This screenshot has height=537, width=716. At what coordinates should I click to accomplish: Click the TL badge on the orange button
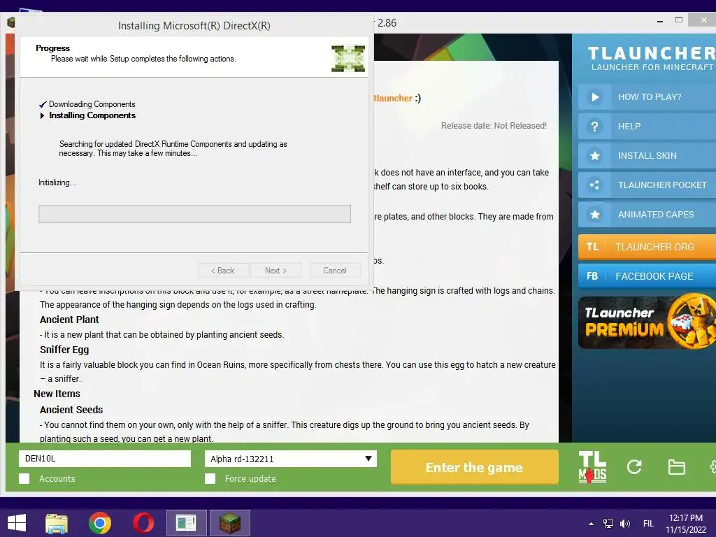592,247
